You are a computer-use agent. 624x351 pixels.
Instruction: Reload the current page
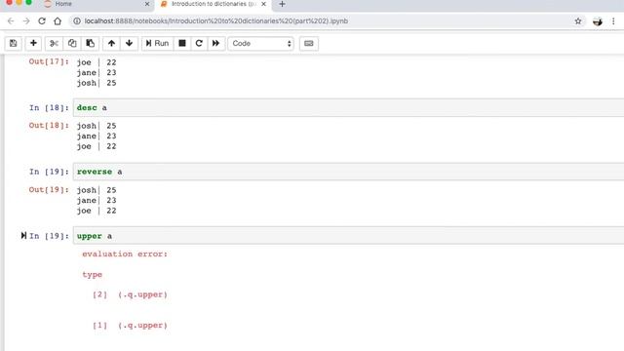click(x=42, y=21)
